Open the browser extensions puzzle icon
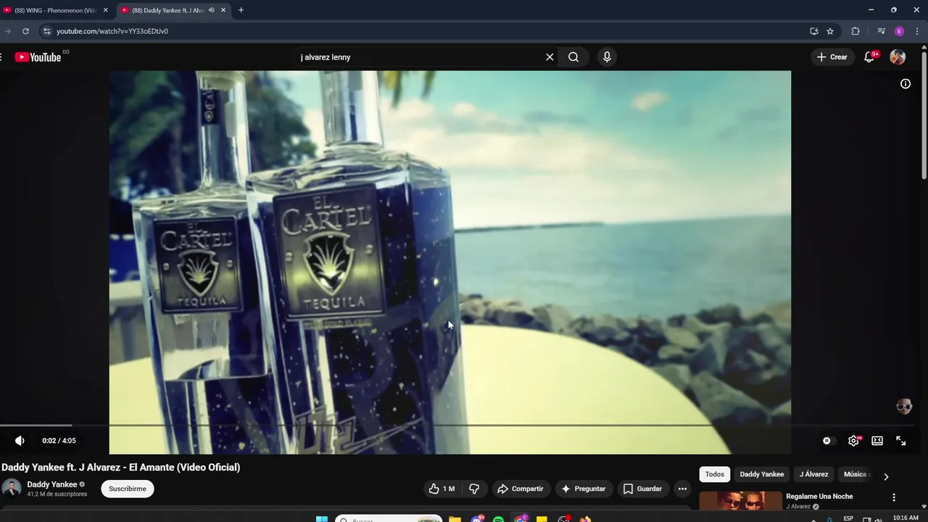928x522 pixels. tap(855, 31)
